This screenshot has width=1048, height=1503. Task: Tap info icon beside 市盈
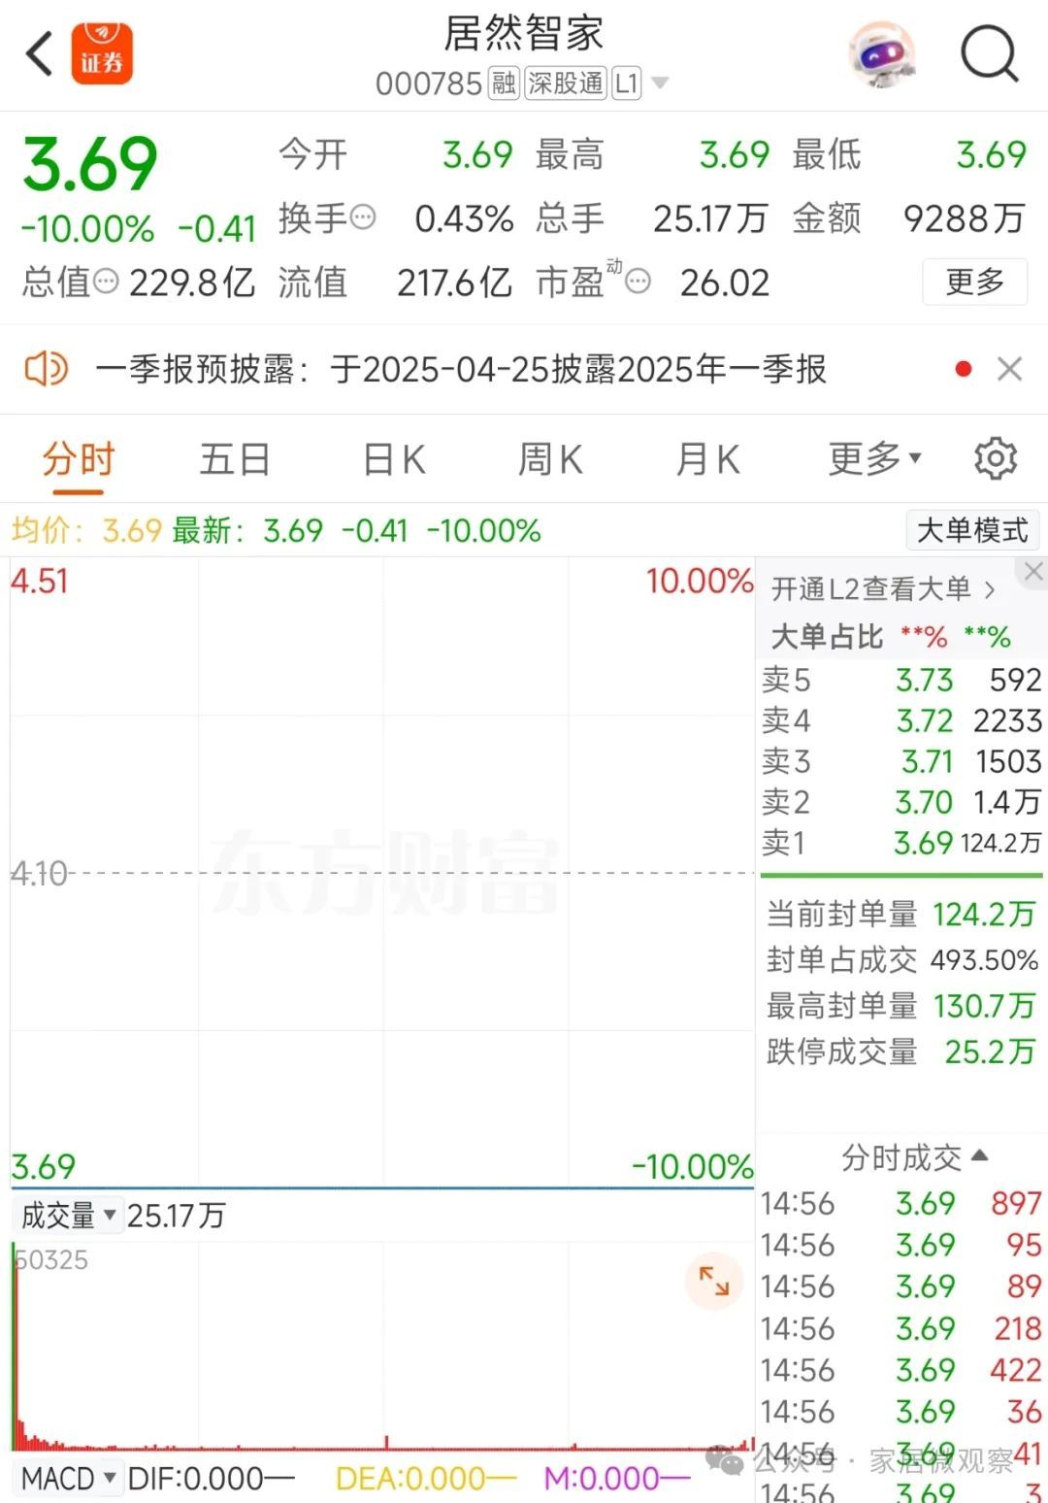(639, 283)
